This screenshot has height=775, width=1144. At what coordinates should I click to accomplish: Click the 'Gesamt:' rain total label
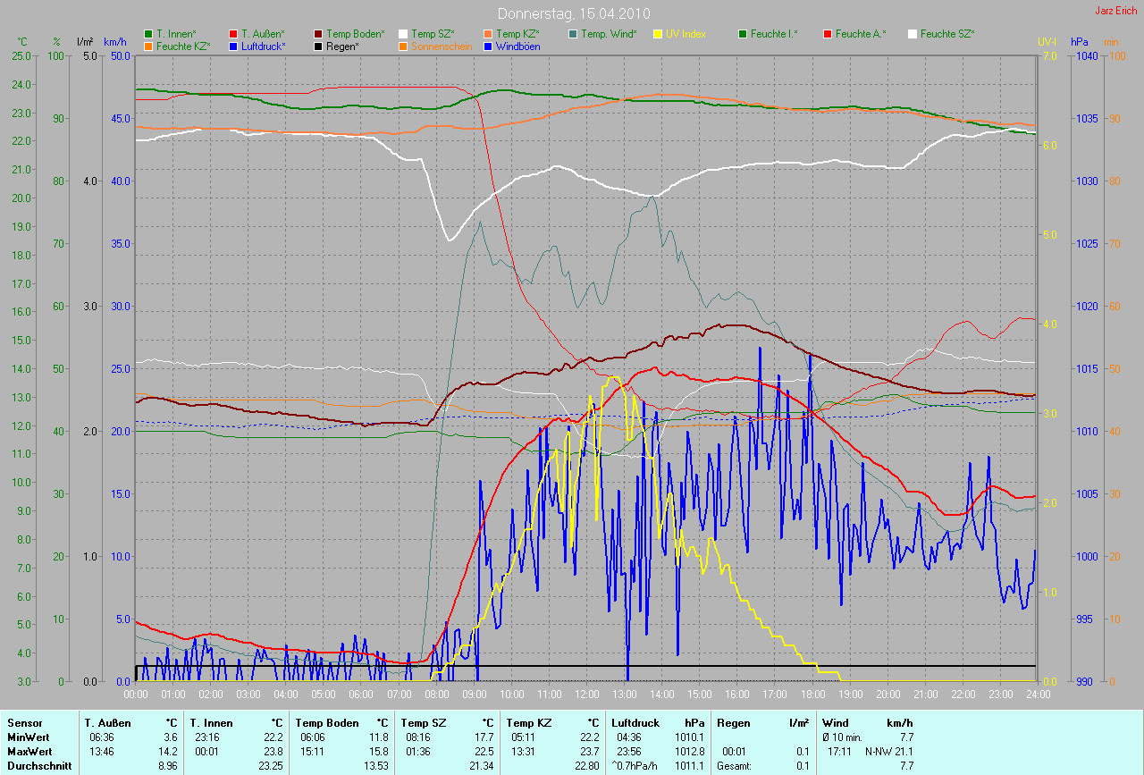[734, 766]
